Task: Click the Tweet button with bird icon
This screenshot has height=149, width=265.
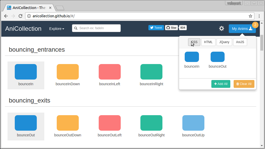Action: tap(156, 28)
